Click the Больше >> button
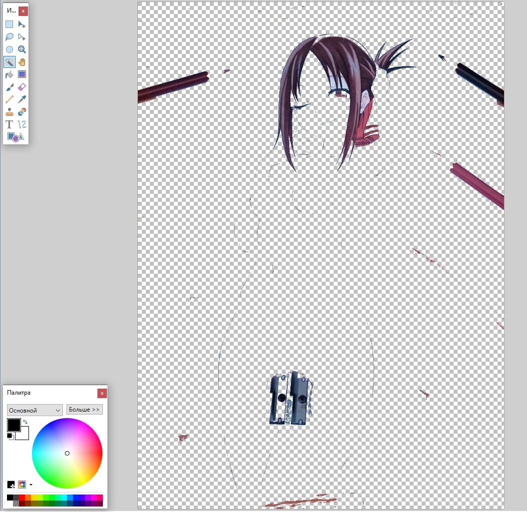 [84, 410]
